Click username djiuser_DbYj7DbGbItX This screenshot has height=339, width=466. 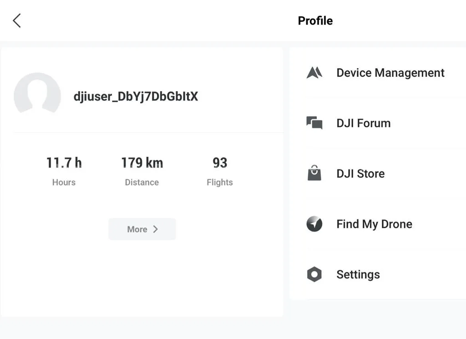[x=136, y=96]
